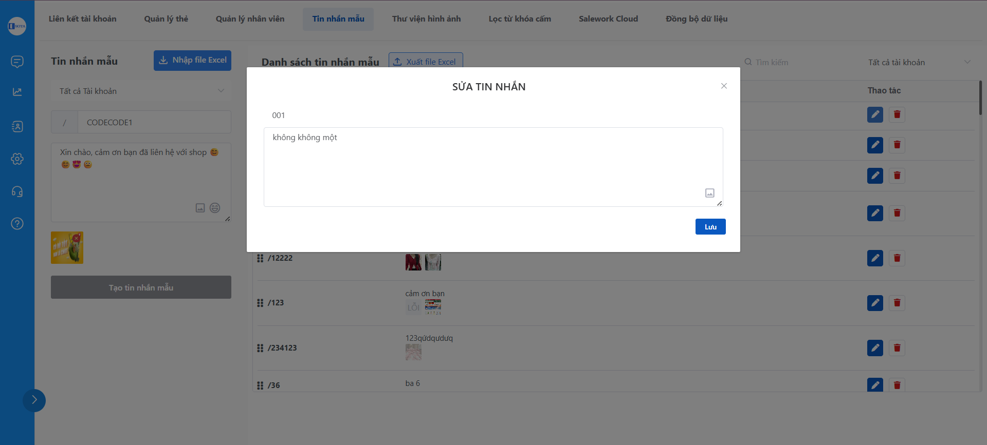Click the image attach icon in edit dialog
Image resolution: width=987 pixels, height=445 pixels.
tap(709, 193)
